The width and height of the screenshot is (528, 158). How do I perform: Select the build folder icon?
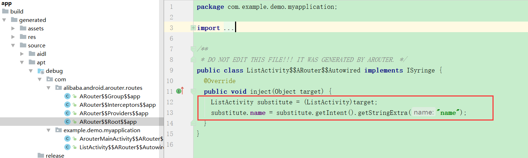point(5,11)
